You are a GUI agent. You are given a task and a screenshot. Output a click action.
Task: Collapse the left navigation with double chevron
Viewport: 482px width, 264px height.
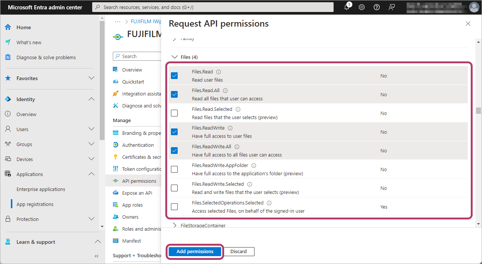[96, 256]
